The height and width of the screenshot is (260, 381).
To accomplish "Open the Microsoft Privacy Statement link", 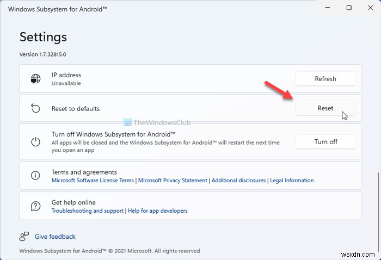I will coord(173,181).
